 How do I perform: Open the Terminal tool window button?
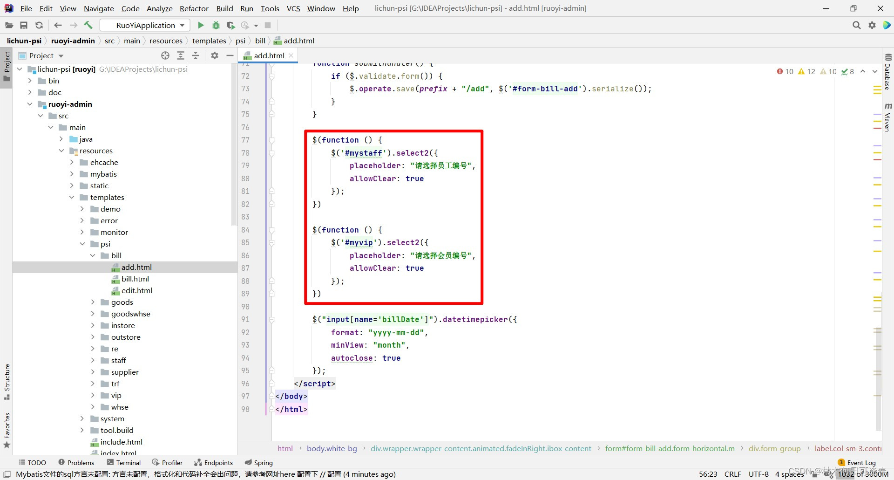coord(124,462)
